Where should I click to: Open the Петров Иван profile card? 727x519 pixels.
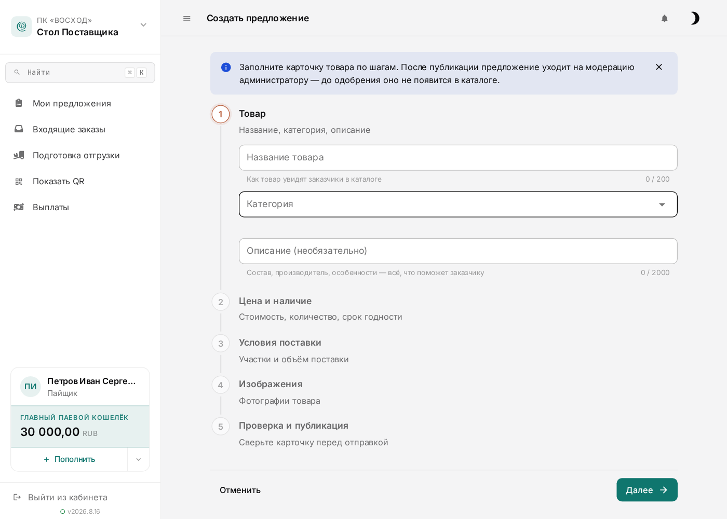[80, 387]
